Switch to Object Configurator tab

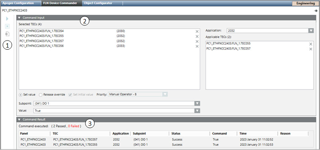(98, 3)
